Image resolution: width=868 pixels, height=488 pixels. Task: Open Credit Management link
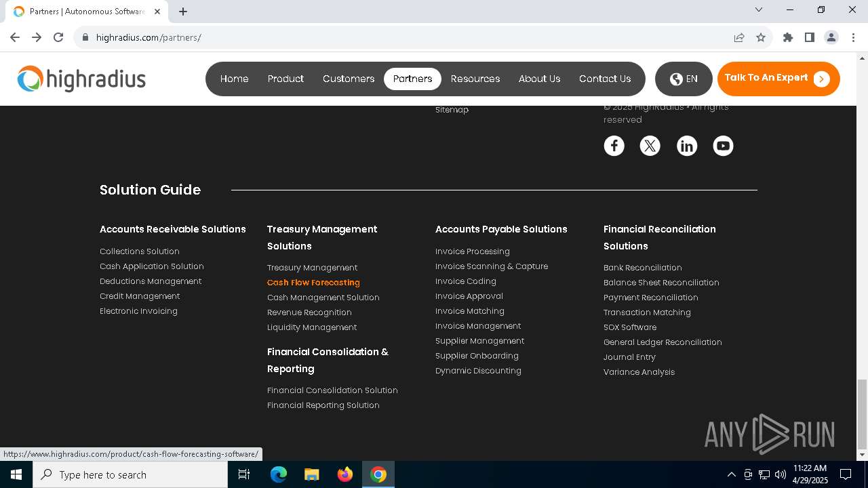(140, 296)
